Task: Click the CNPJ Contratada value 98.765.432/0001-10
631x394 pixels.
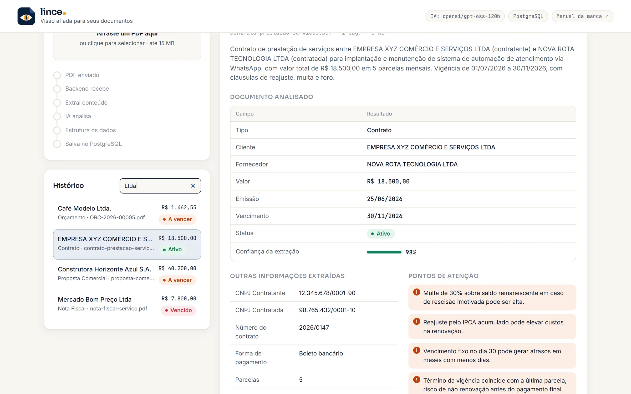Action: 327,310
